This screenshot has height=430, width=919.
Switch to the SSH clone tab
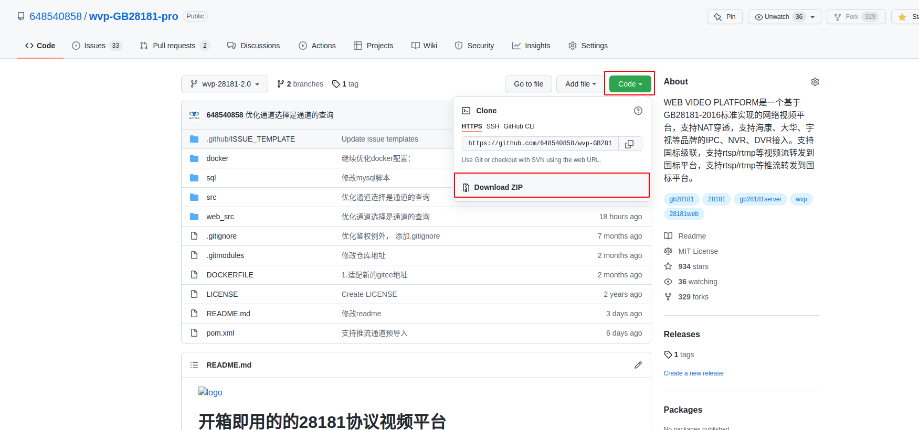click(x=492, y=126)
